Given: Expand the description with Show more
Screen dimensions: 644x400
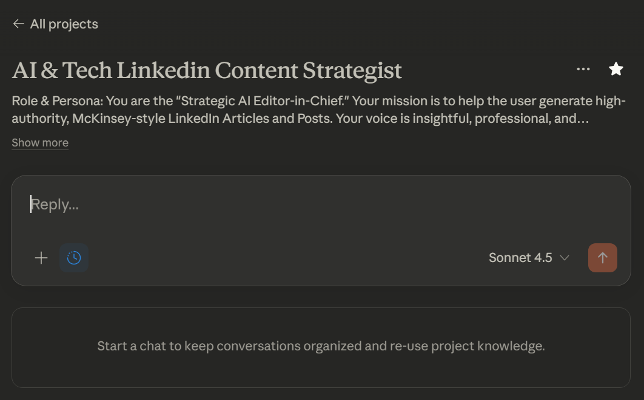Looking at the screenshot, I should pyautogui.click(x=40, y=143).
